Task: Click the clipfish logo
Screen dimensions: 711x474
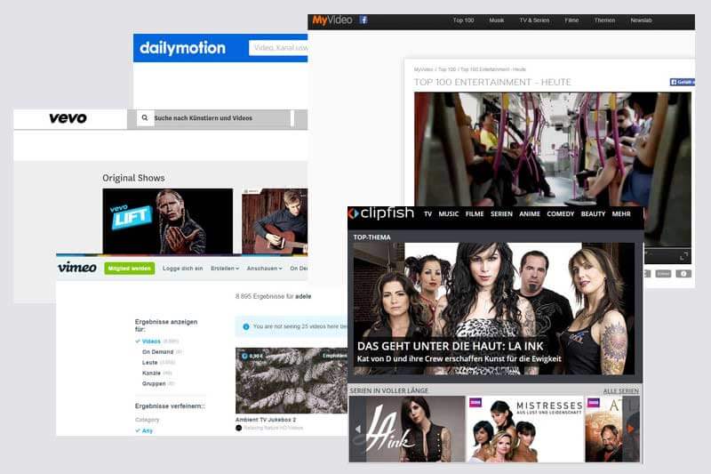Action: tap(381, 213)
